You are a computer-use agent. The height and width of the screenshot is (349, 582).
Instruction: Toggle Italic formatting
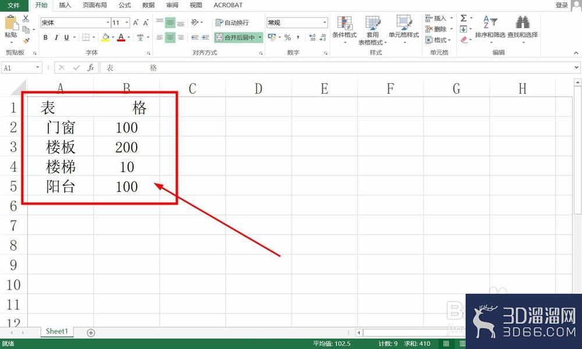(x=56, y=37)
